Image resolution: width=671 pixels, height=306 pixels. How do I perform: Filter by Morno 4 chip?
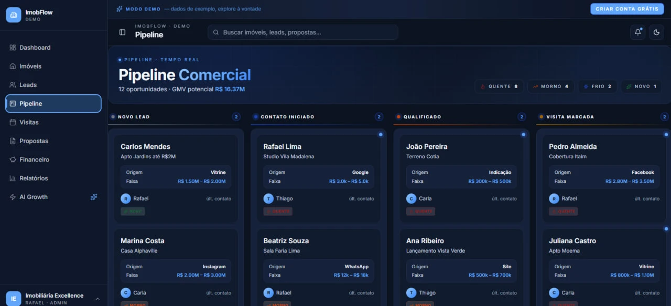[x=550, y=86]
